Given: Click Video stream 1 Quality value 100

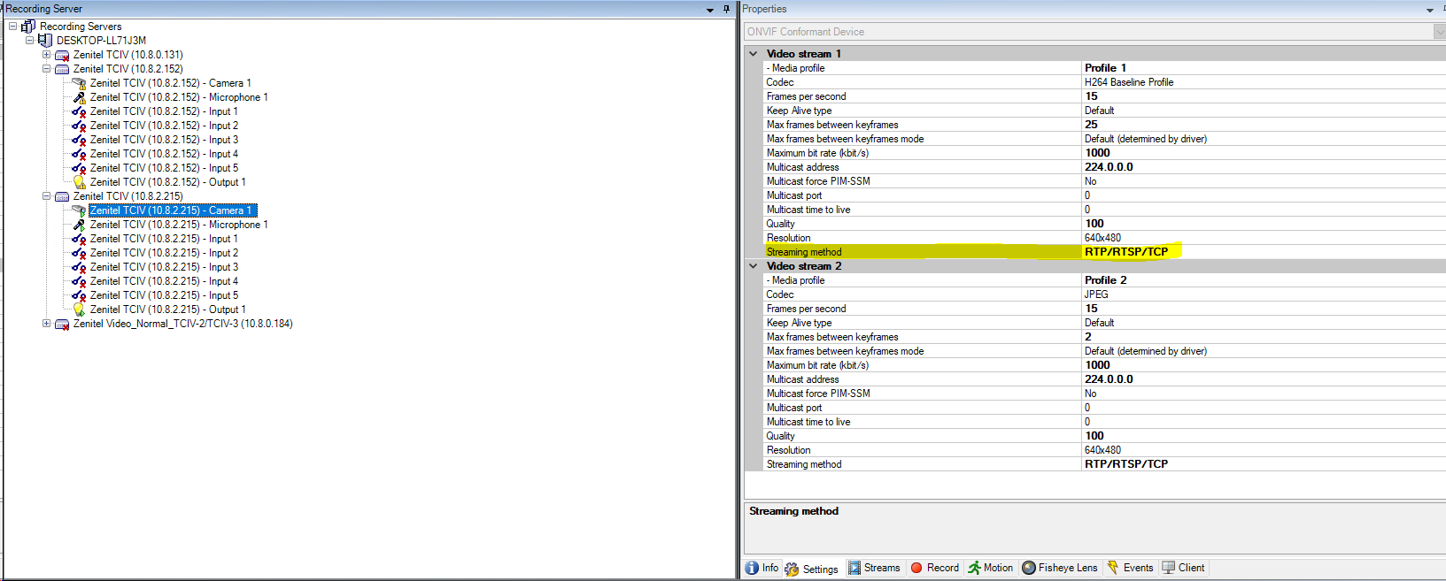Looking at the screenshot, I should pyautogui.click(x=1094, y=224).
